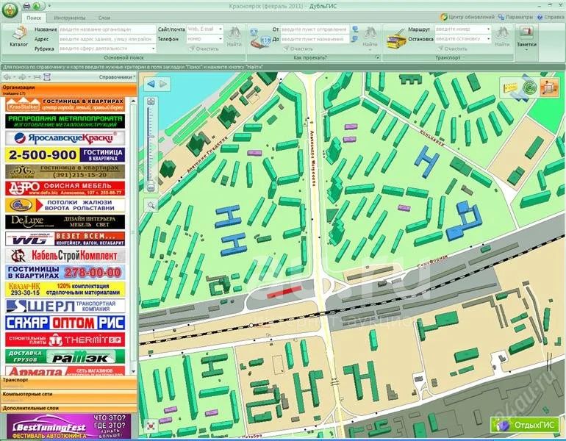Pick departure point on map icon

click(x=355, y=29)
